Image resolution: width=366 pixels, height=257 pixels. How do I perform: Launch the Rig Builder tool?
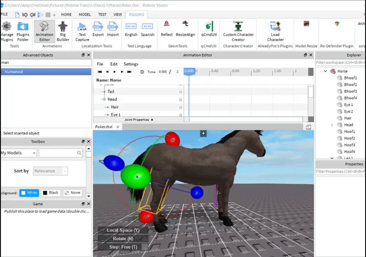pos(63,31)
